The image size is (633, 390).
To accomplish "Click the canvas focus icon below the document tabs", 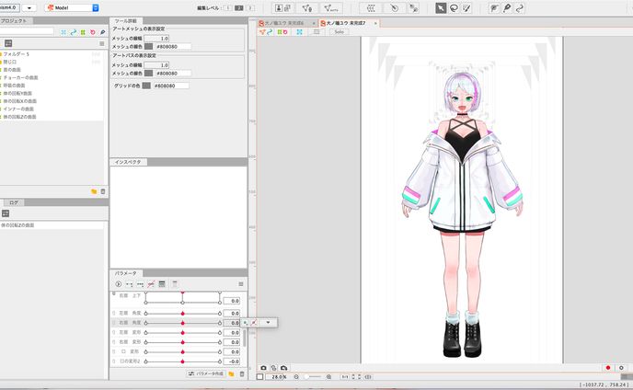I will [300, 32].
